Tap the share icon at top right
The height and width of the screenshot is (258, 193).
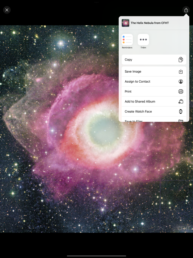pos(186,10)
